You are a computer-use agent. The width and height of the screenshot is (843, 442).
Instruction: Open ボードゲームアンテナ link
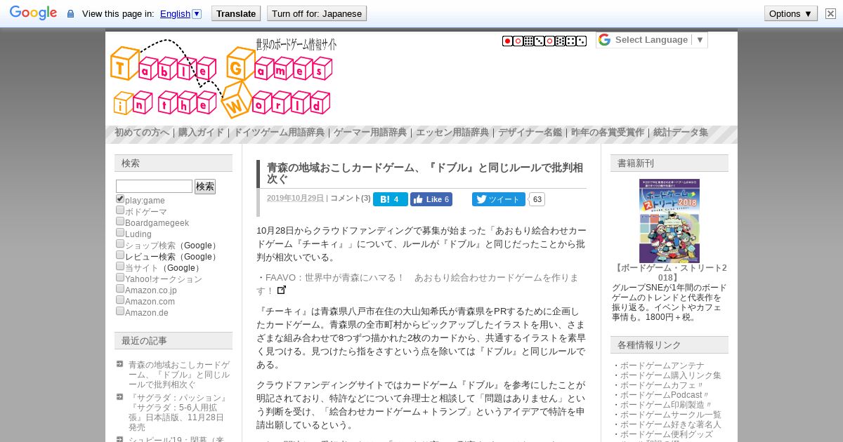coord(662,366)
